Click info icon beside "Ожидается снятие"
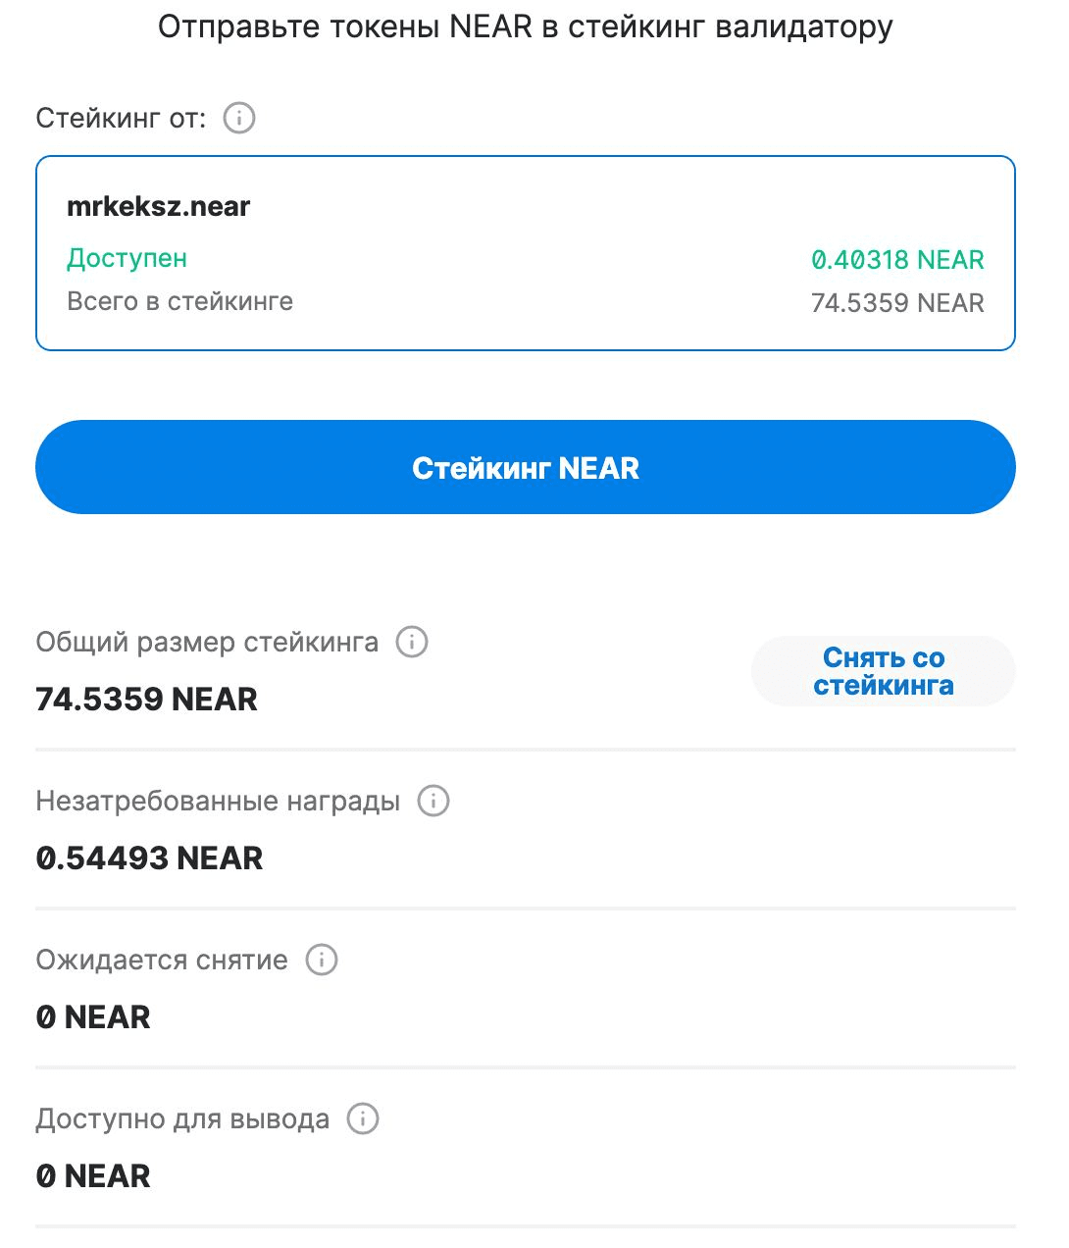Viewport: 1069px width, 1248px height. tap(322, 960)
